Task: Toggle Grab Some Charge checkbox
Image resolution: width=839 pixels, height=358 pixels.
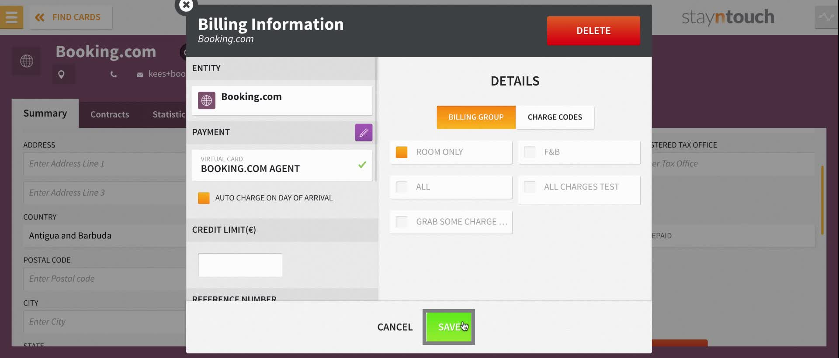Action: click(x=402, y=222)
